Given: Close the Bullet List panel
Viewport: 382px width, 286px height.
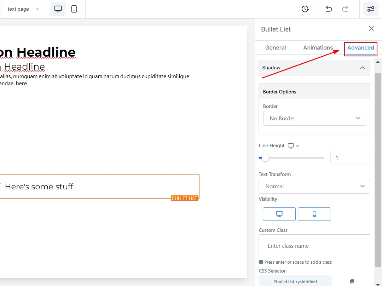Looking at the screenshot, I should point(371,29).
